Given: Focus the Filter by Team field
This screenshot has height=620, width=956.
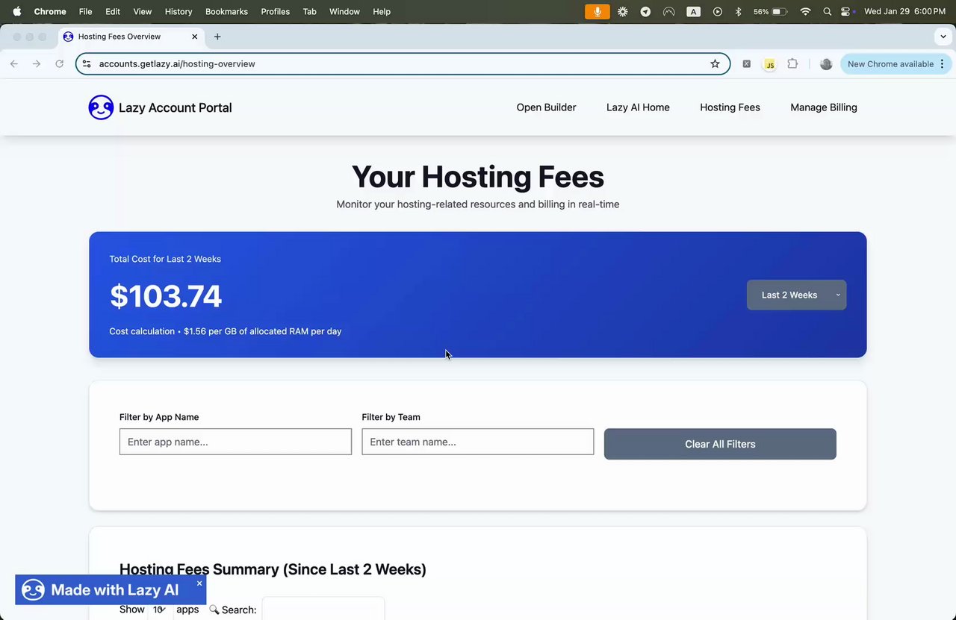Looking at the screenshot, I should click(478, 442).
